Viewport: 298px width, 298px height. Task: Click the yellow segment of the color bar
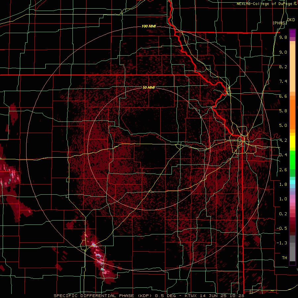pos(292,142)
